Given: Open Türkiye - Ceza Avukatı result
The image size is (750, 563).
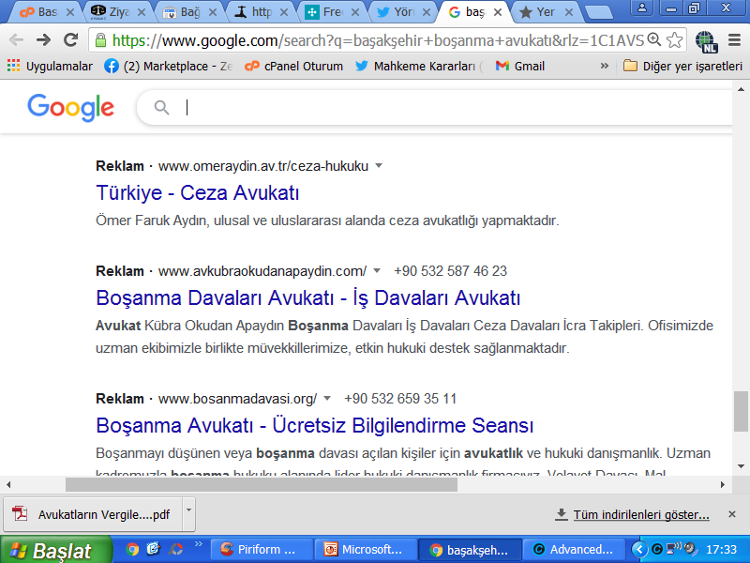Looking at the screenshot, I should click(198, 192).
